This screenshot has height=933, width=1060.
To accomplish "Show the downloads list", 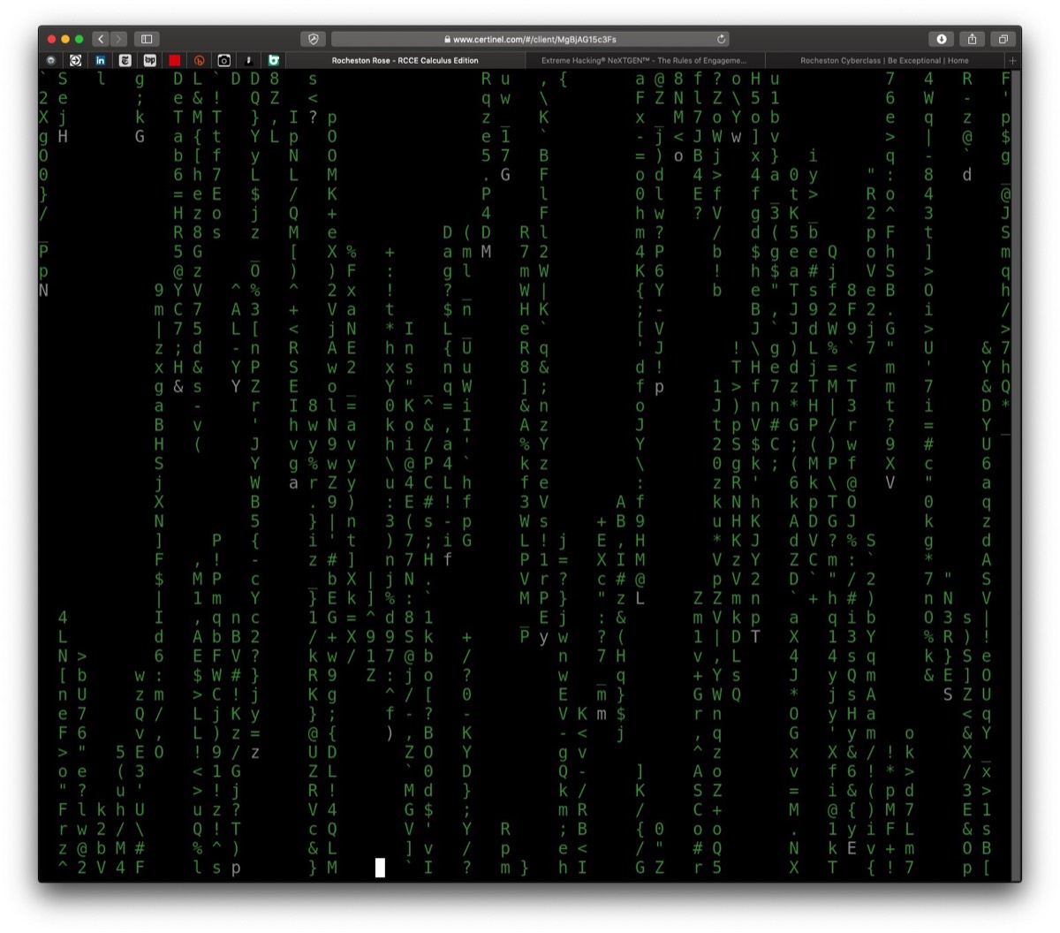I will [942, 39].
